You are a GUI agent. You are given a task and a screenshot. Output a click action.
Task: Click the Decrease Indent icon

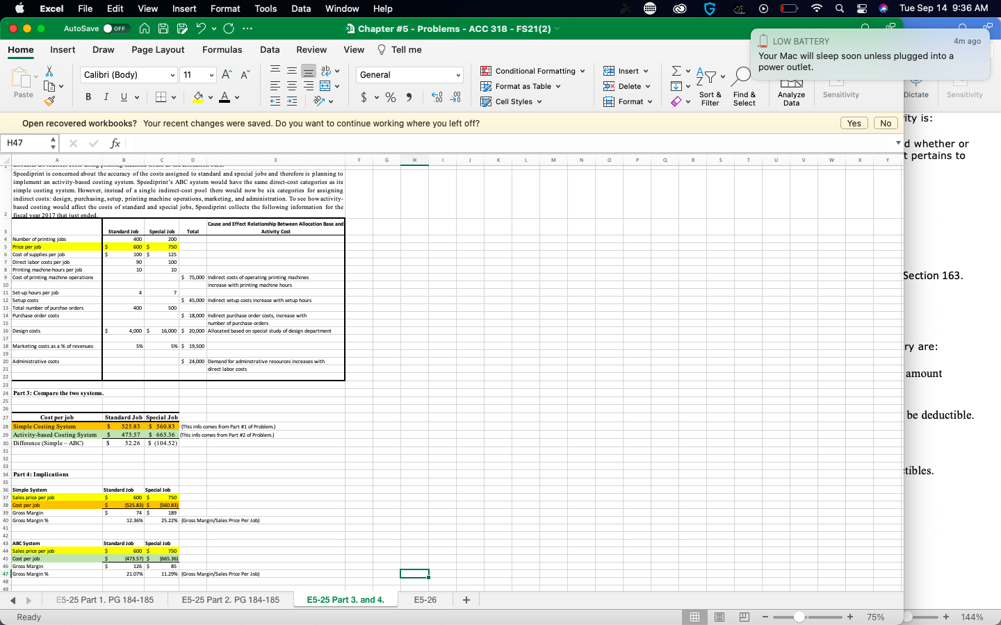pyautogui.click(x=275, y=101)
